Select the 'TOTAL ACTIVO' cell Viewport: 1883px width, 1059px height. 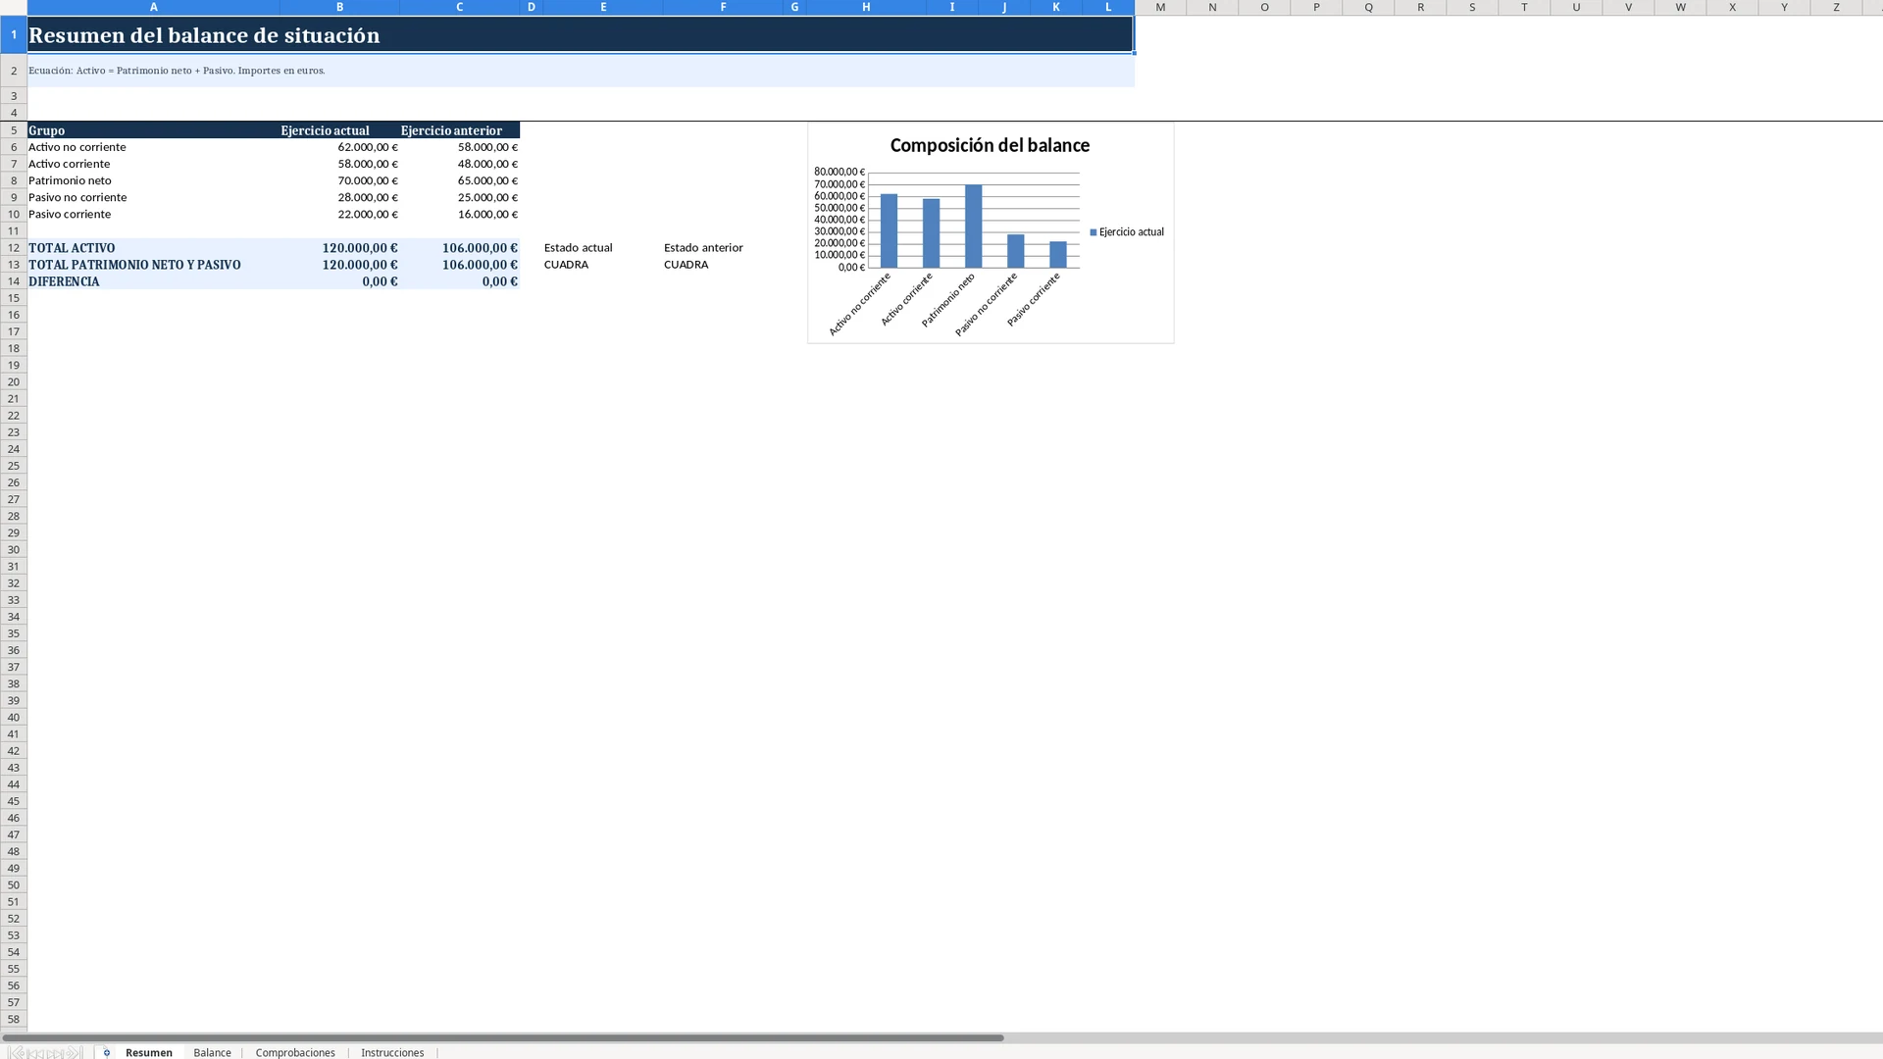pyautogui.click(x=154, y=248)
